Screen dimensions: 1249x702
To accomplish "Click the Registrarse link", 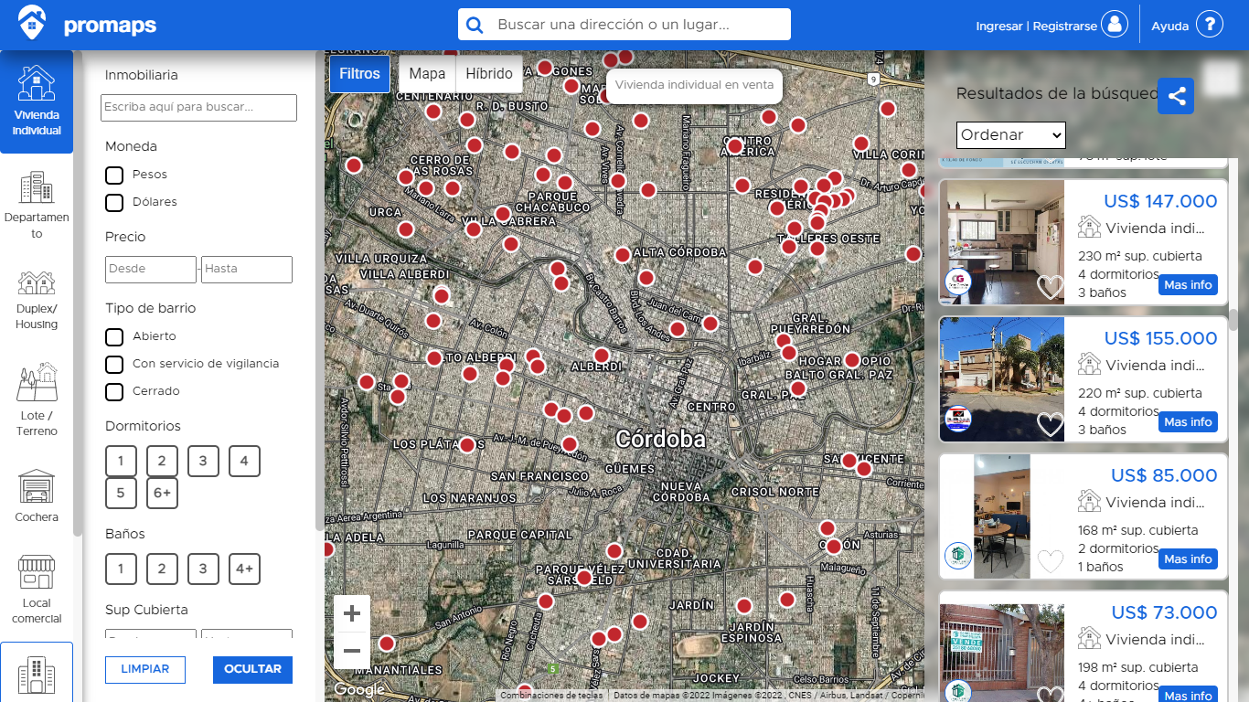I will pyautogui.click(x=1065, y=27).
